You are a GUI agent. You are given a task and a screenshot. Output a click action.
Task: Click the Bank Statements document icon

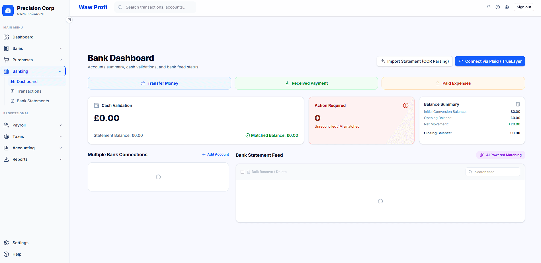tap(13, 101)
